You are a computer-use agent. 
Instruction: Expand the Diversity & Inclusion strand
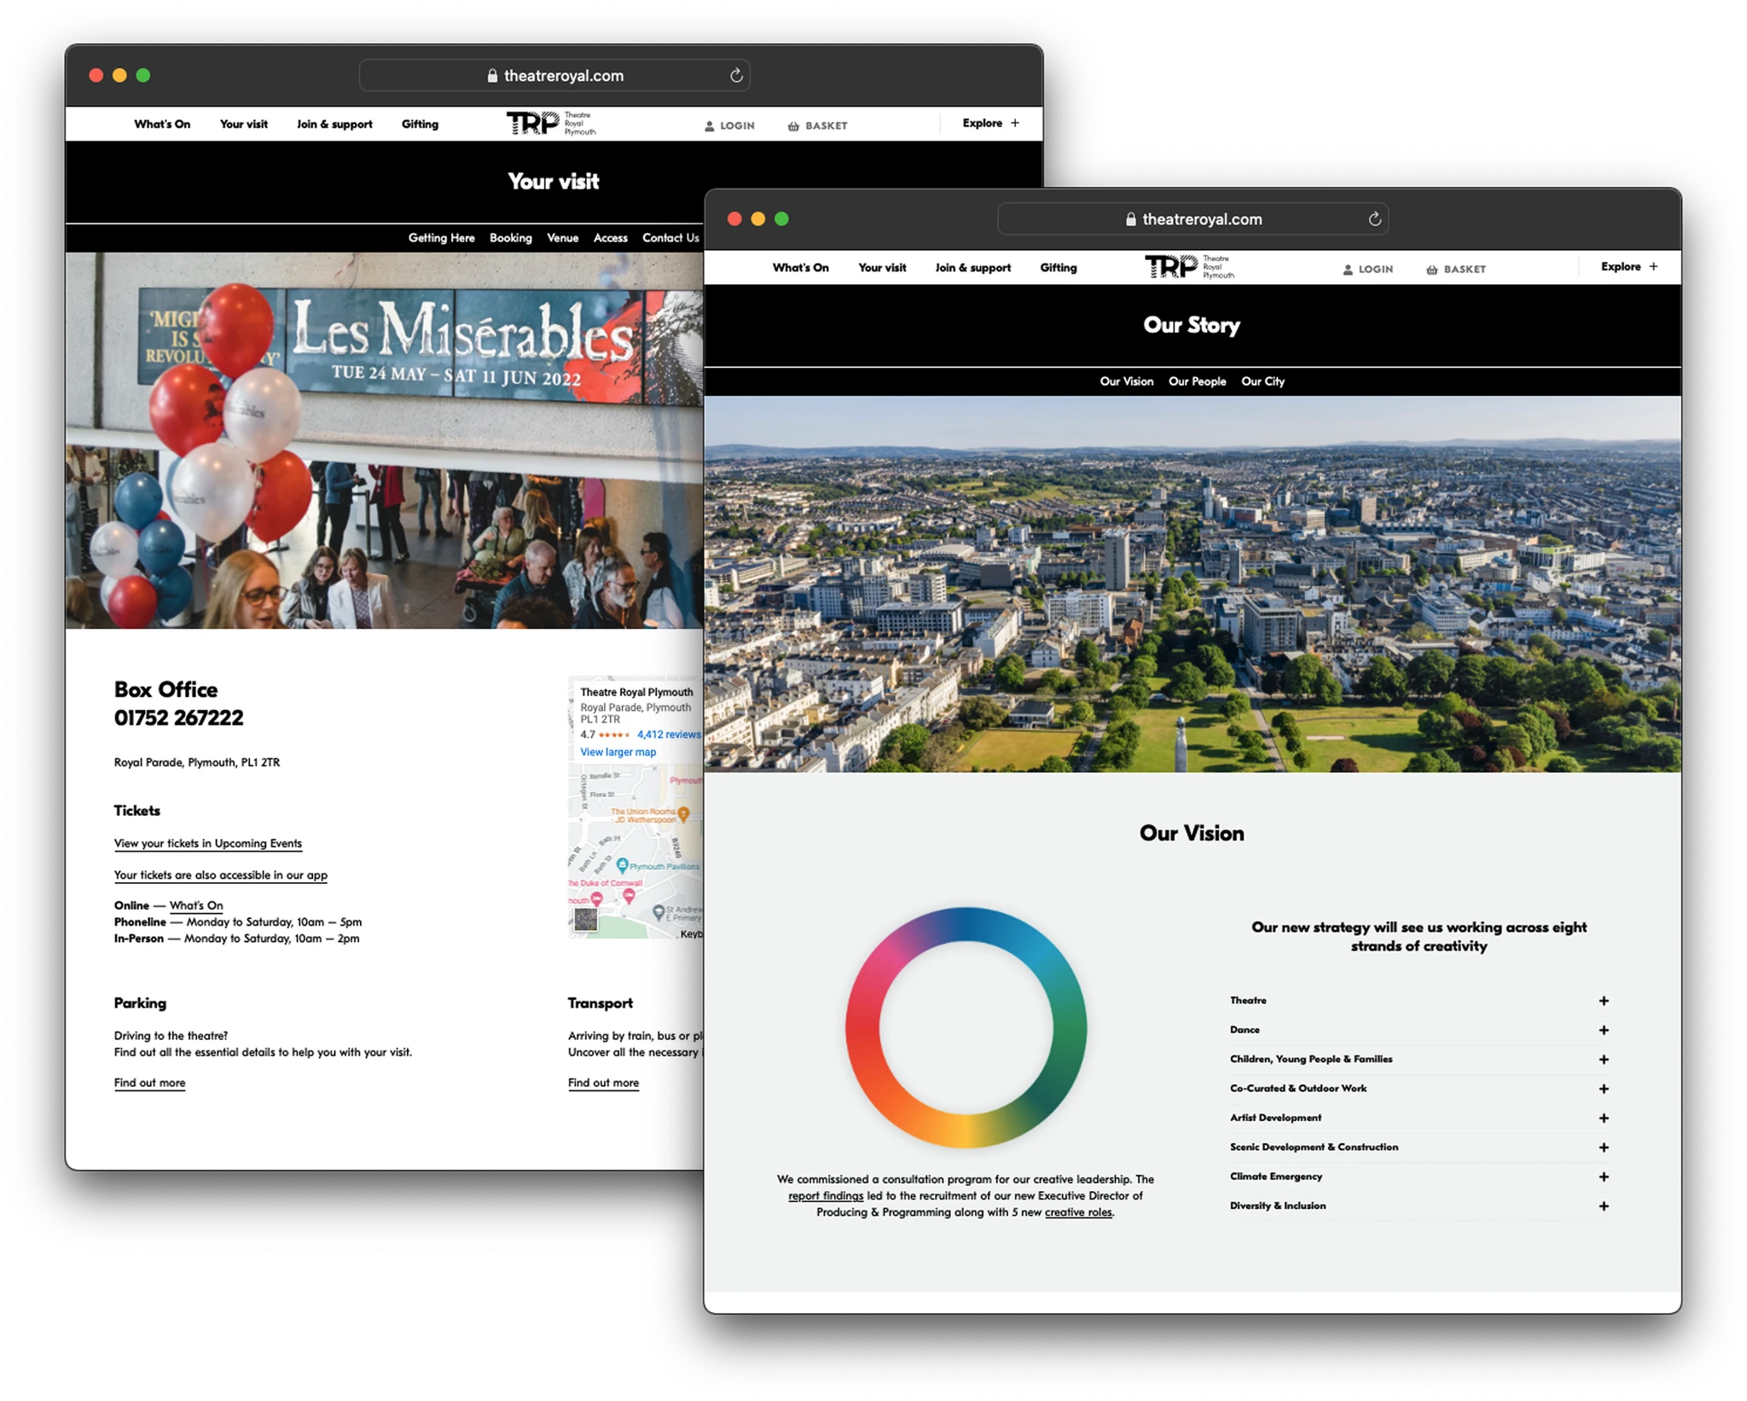point(1419,1206)
